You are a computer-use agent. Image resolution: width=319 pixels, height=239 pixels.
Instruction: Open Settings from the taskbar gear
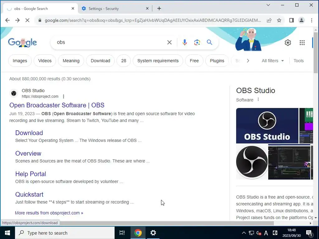pos(153,233)
